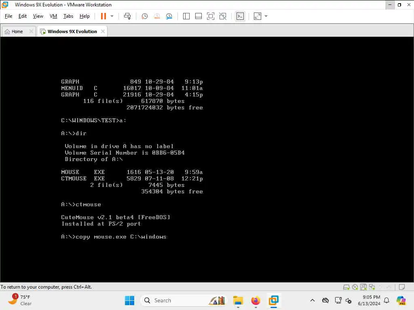Click the cloud sync tray icon

click(325, 300)
